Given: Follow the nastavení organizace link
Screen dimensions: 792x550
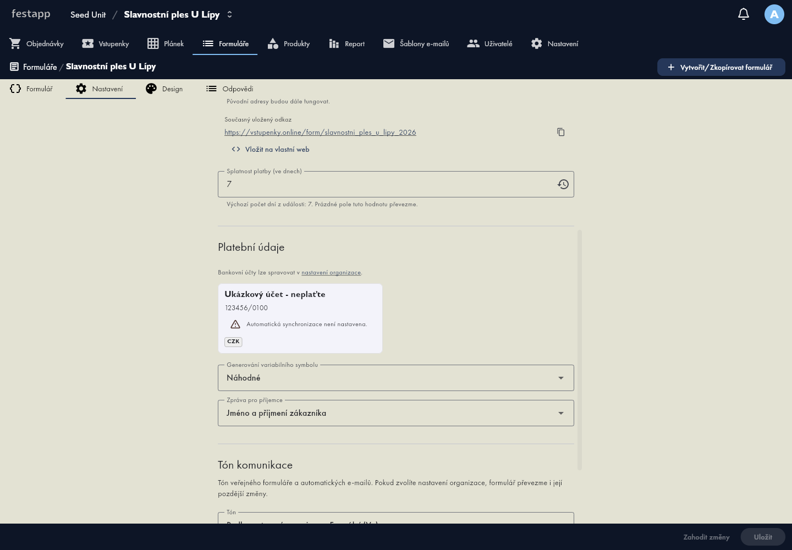Looking at the screenshot, I should (x=331, y=272).
